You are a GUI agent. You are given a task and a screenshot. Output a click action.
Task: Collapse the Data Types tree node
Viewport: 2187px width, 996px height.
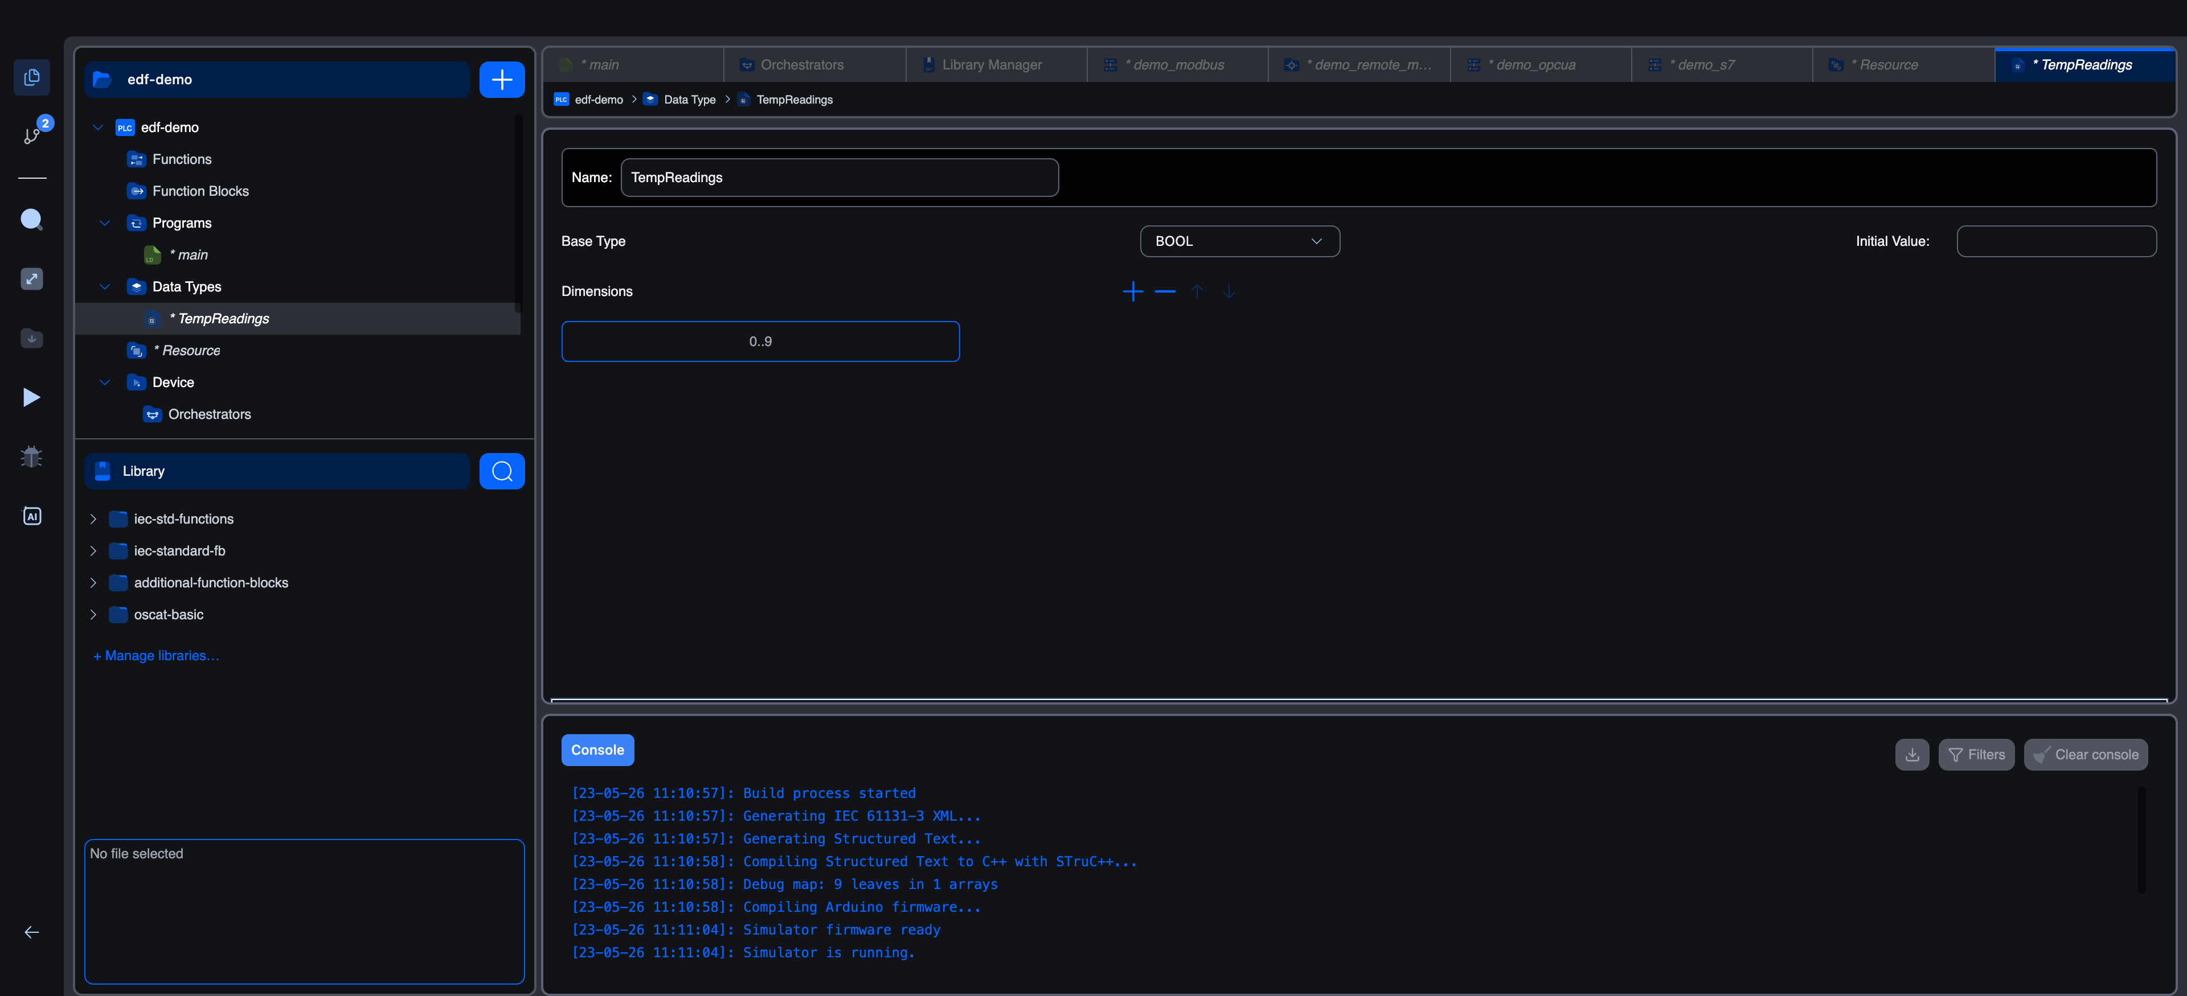pyautogui.click(x=104, y=287)
